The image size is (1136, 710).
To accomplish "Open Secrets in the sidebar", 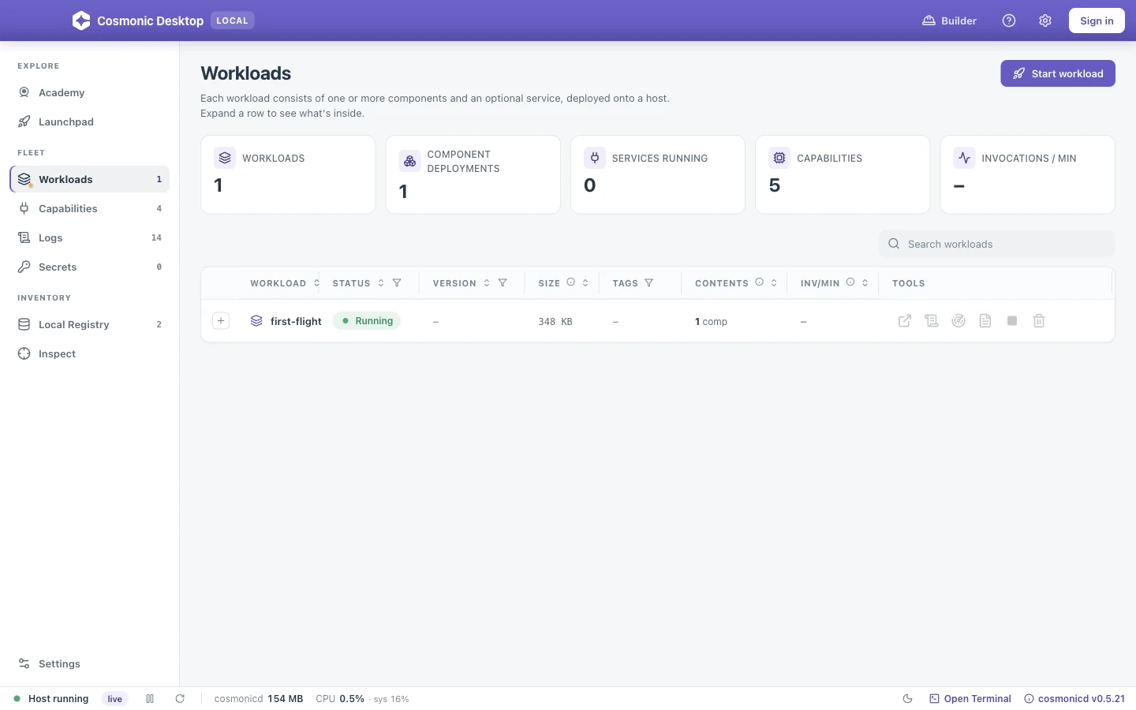I will pos(89,267).
